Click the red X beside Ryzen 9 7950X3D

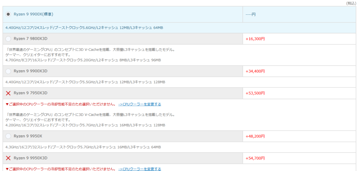pyautogui.click(x=8, y=93)
